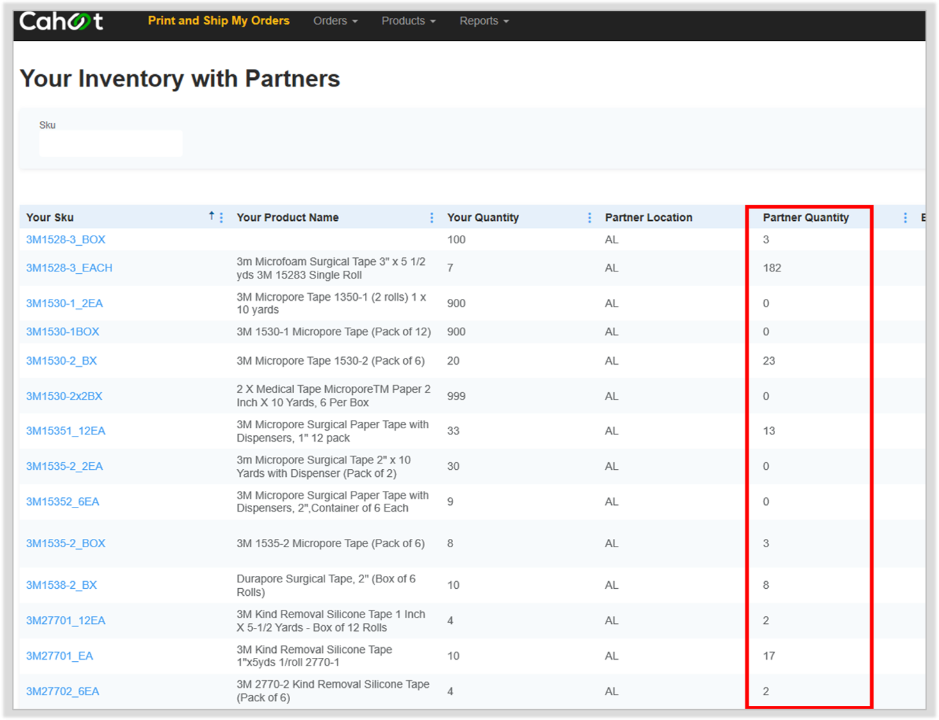The width and height of the screenshot is (939, 720).
Task: Click your quantity 100 for 3M1528-3_BOX
Action: pyautogui.click(x=456, y=239)
